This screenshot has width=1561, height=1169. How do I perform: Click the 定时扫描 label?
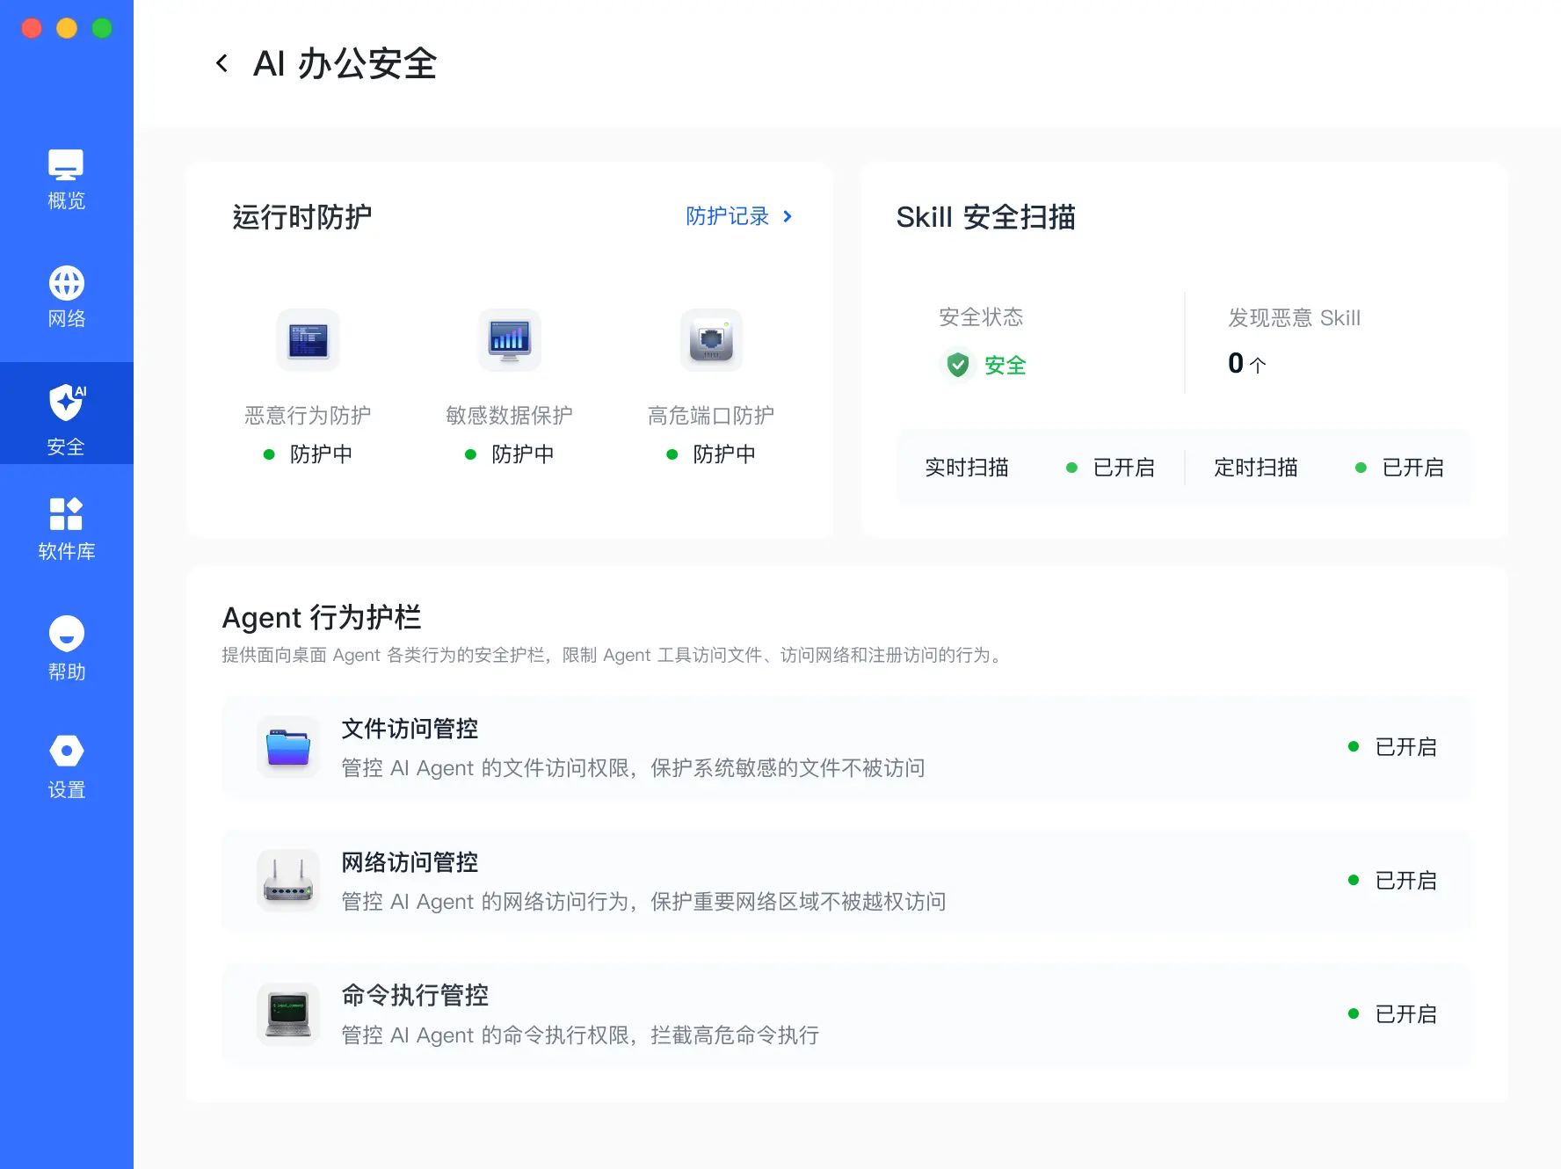click(1256, 468)
